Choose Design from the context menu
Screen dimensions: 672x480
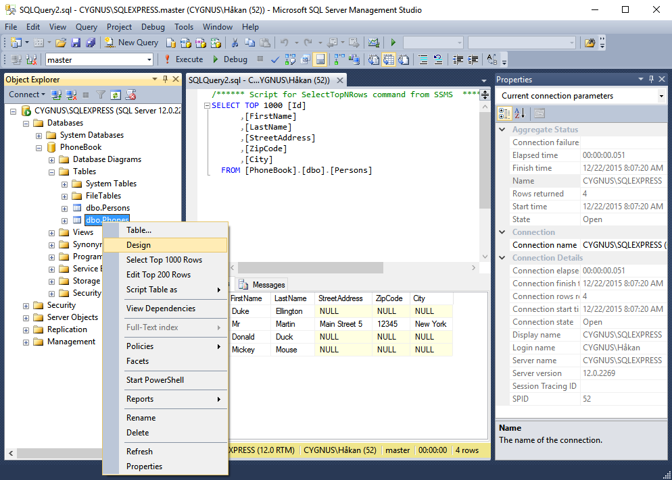165,244
